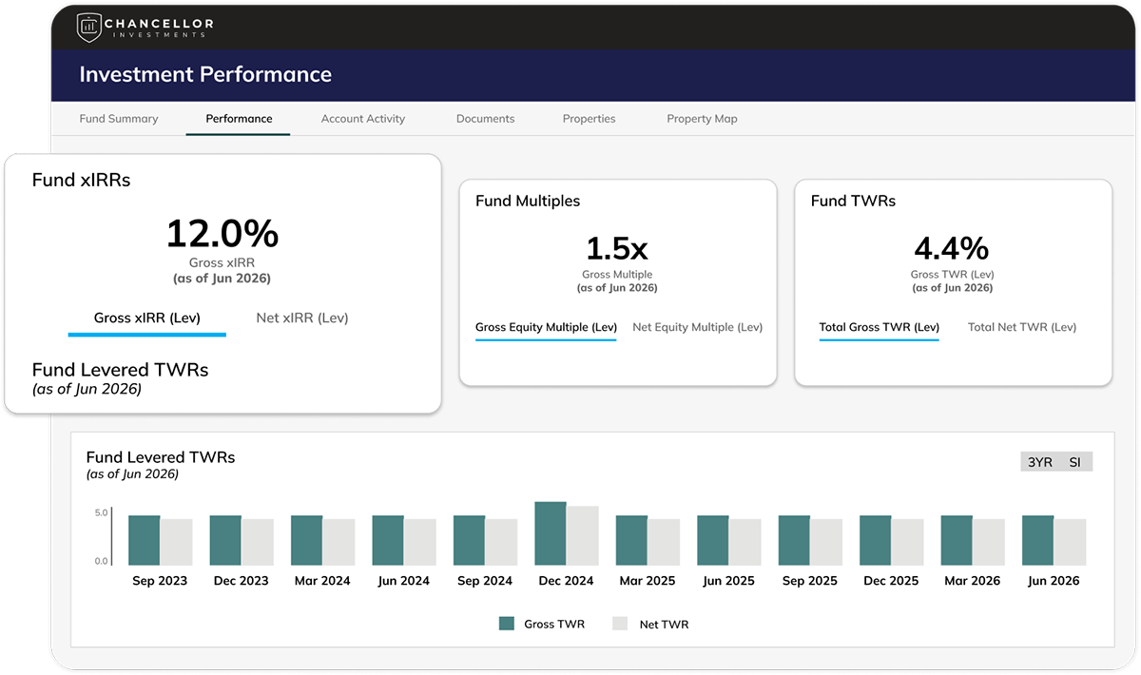Select Gross Equity Multiple (Lev)
Image resolution: width=1141 pixels, height=675 pixels.
[x=546, y=327]
